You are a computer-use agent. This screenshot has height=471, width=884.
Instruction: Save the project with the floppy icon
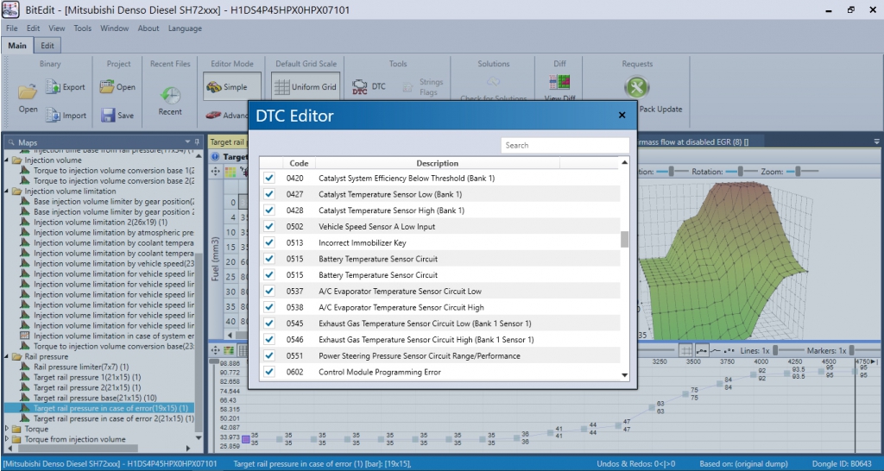pos(108,115)
